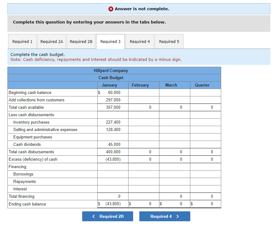Switch to the Required 4 tab

coord(140,41)
